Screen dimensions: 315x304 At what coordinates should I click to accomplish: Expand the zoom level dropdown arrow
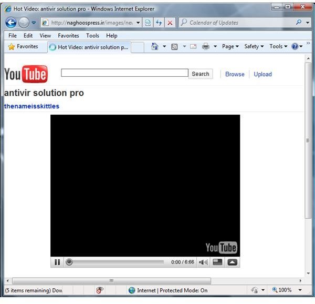(300, 290)
